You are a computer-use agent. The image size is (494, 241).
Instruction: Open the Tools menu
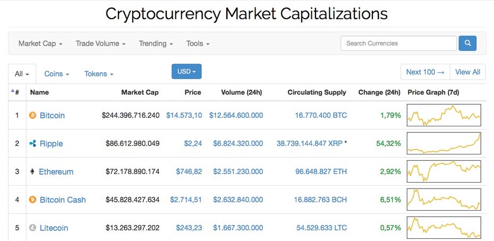coord(198,44)
